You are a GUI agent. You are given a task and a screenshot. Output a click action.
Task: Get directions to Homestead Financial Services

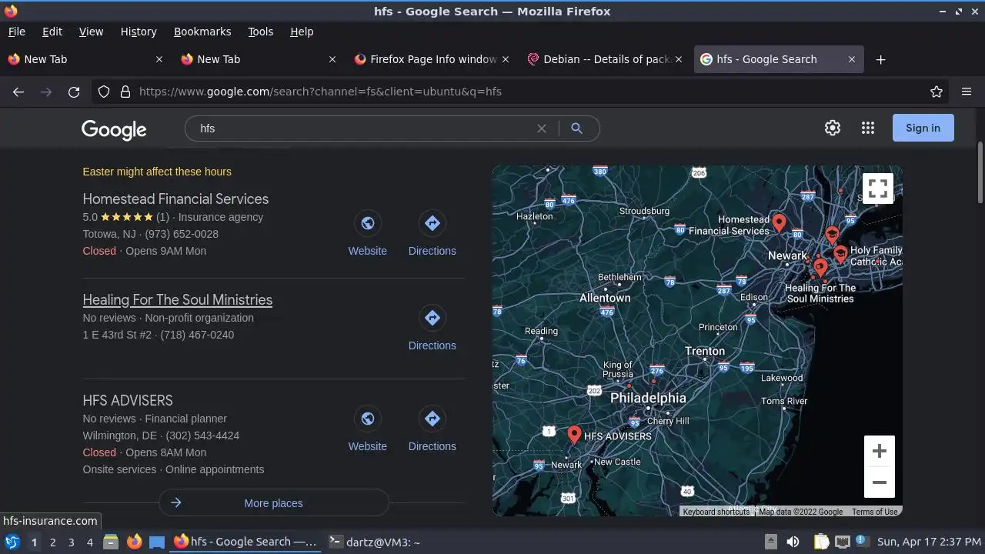(432, 223)
